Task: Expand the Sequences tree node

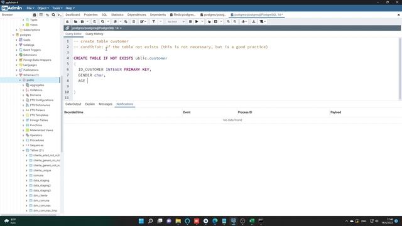Action: point(23,145)
